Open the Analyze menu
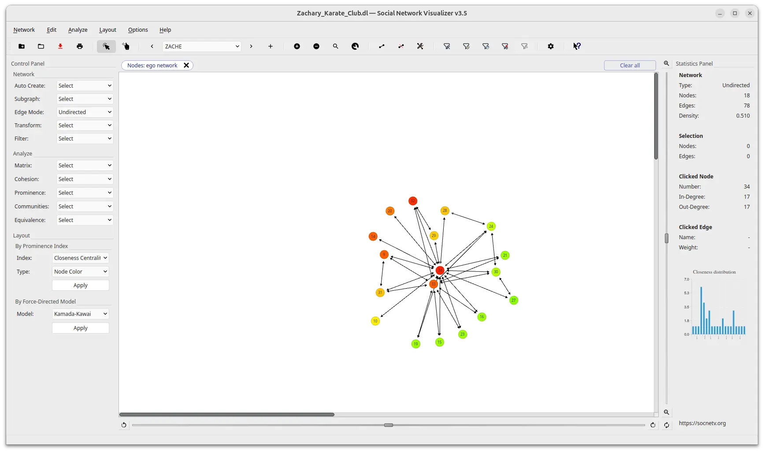This screenshot has height=452, width=764. tap(78, 30)
